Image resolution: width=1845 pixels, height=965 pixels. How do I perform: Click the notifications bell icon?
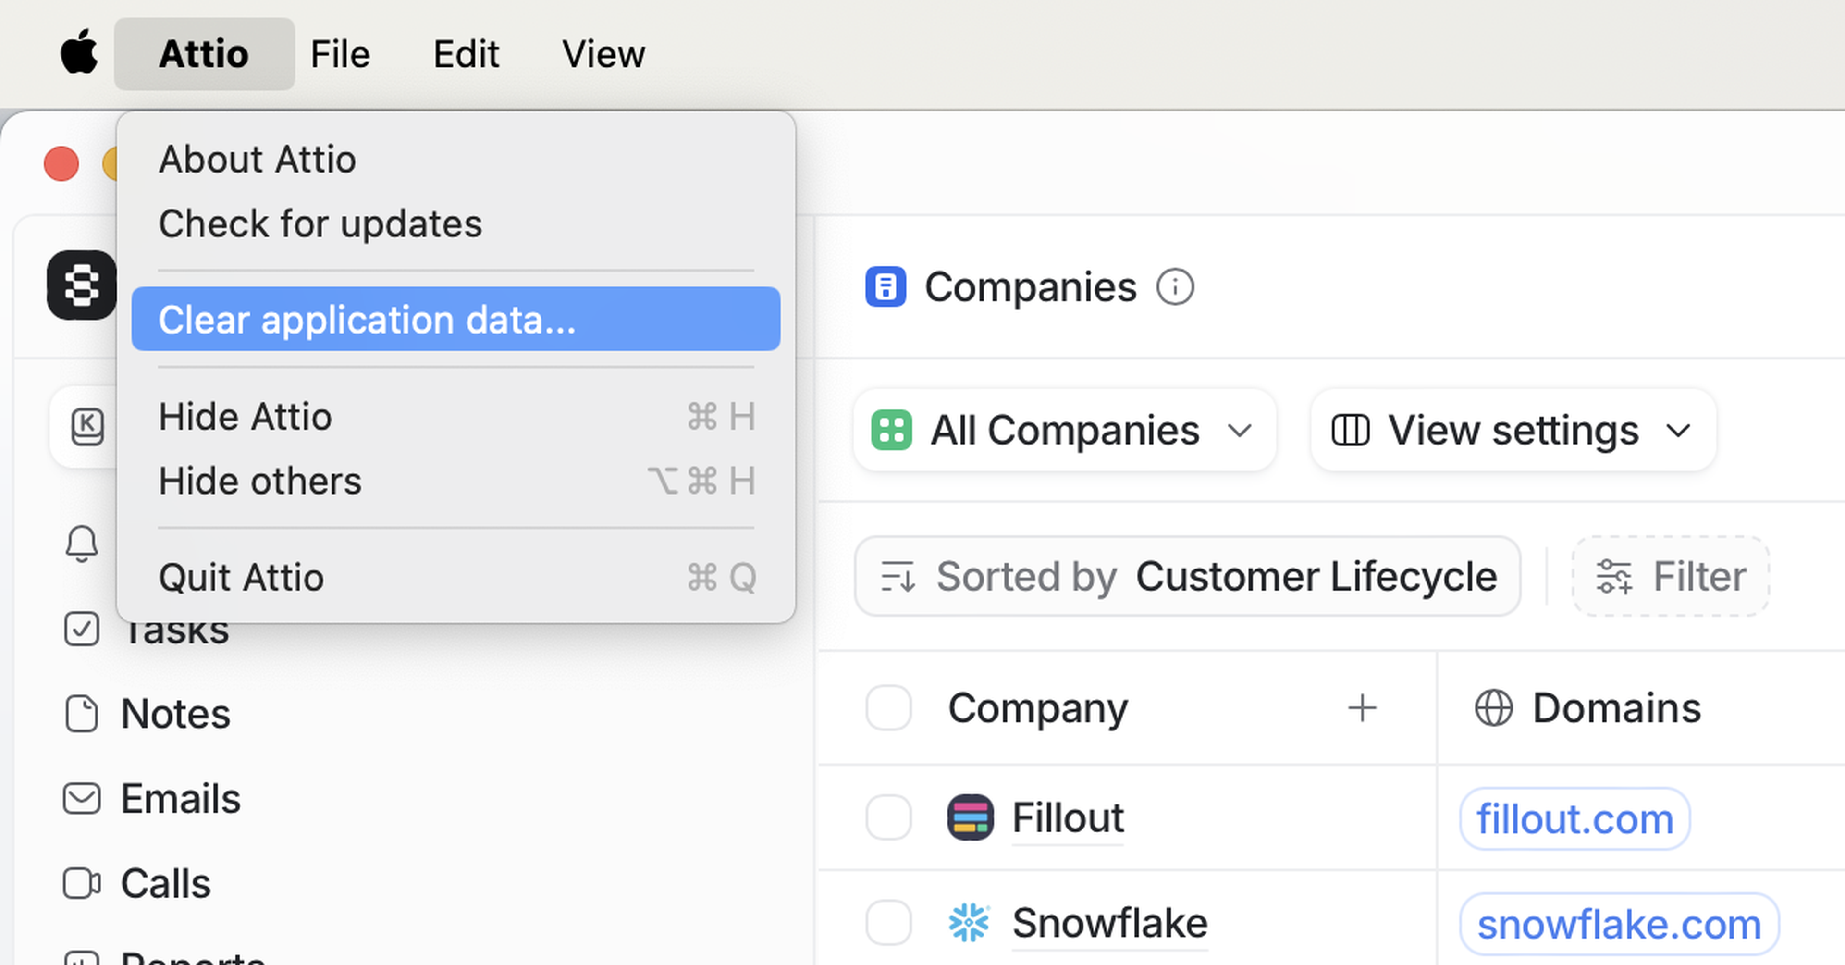82,543
